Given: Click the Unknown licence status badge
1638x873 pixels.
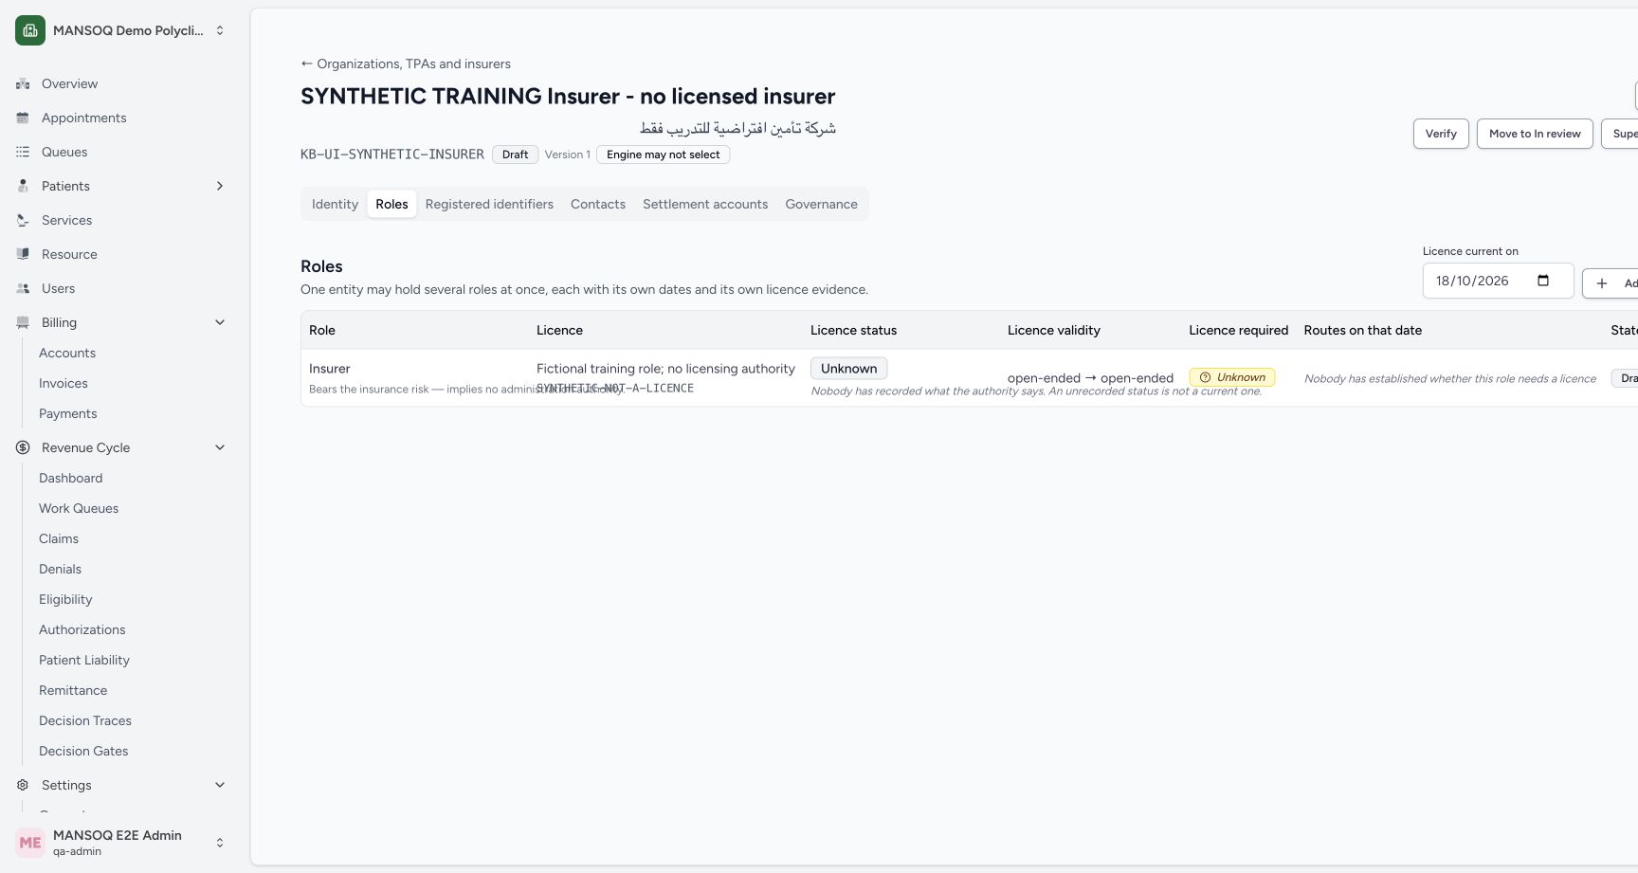Looking at the screenshot, I should point(848,369).
